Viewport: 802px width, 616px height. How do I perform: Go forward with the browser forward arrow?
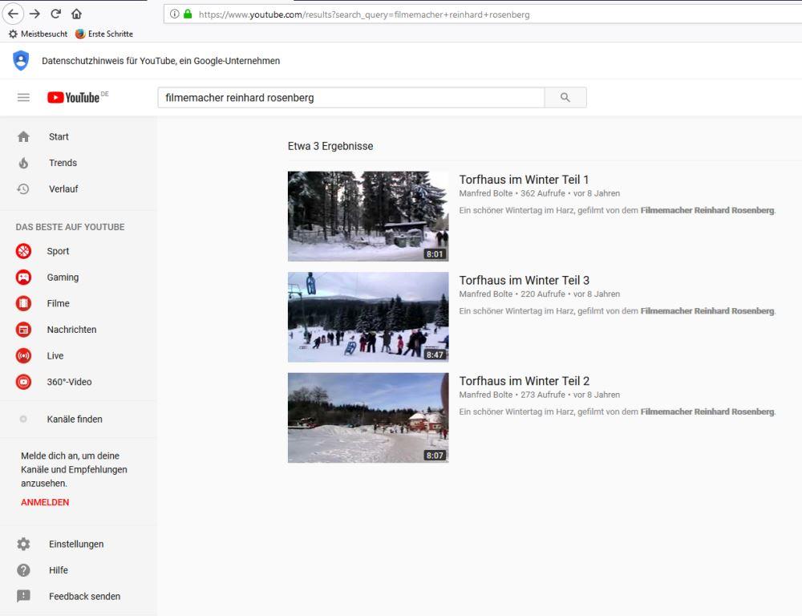pos(34,14)
